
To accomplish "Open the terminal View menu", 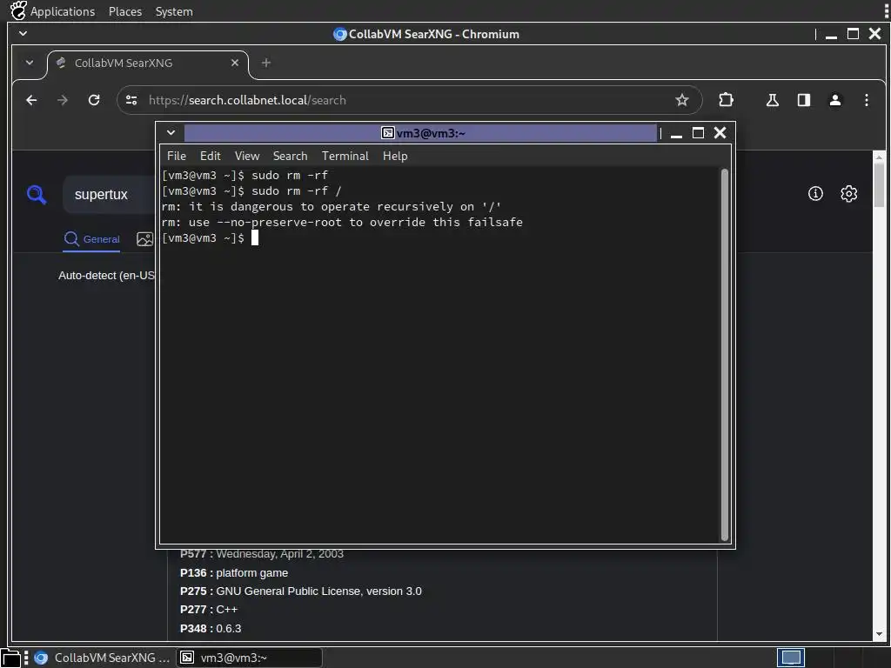I will [x=246, y=156].
